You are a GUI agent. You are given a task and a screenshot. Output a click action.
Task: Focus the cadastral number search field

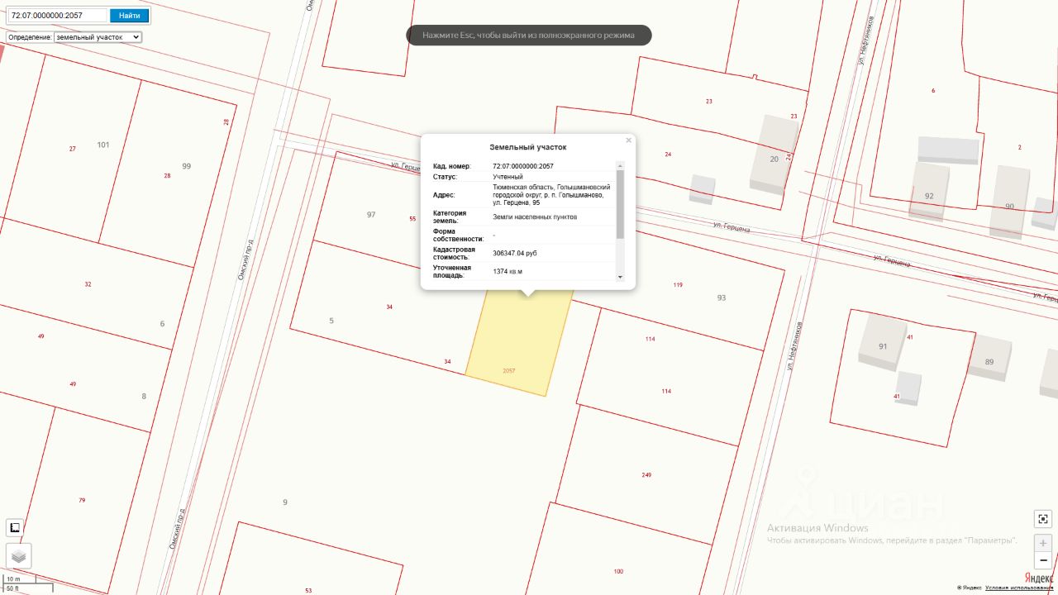[58, 15]
